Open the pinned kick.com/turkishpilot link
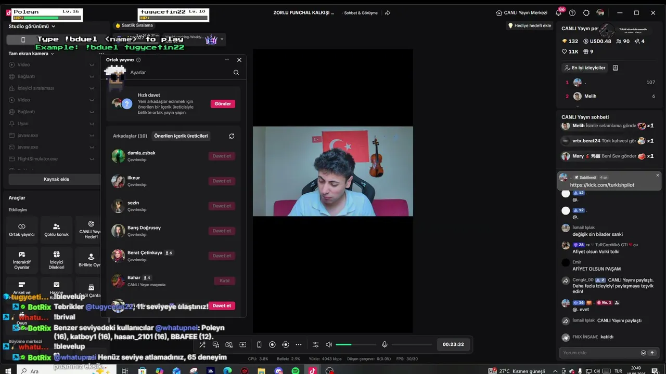 (x=602, y=185)
